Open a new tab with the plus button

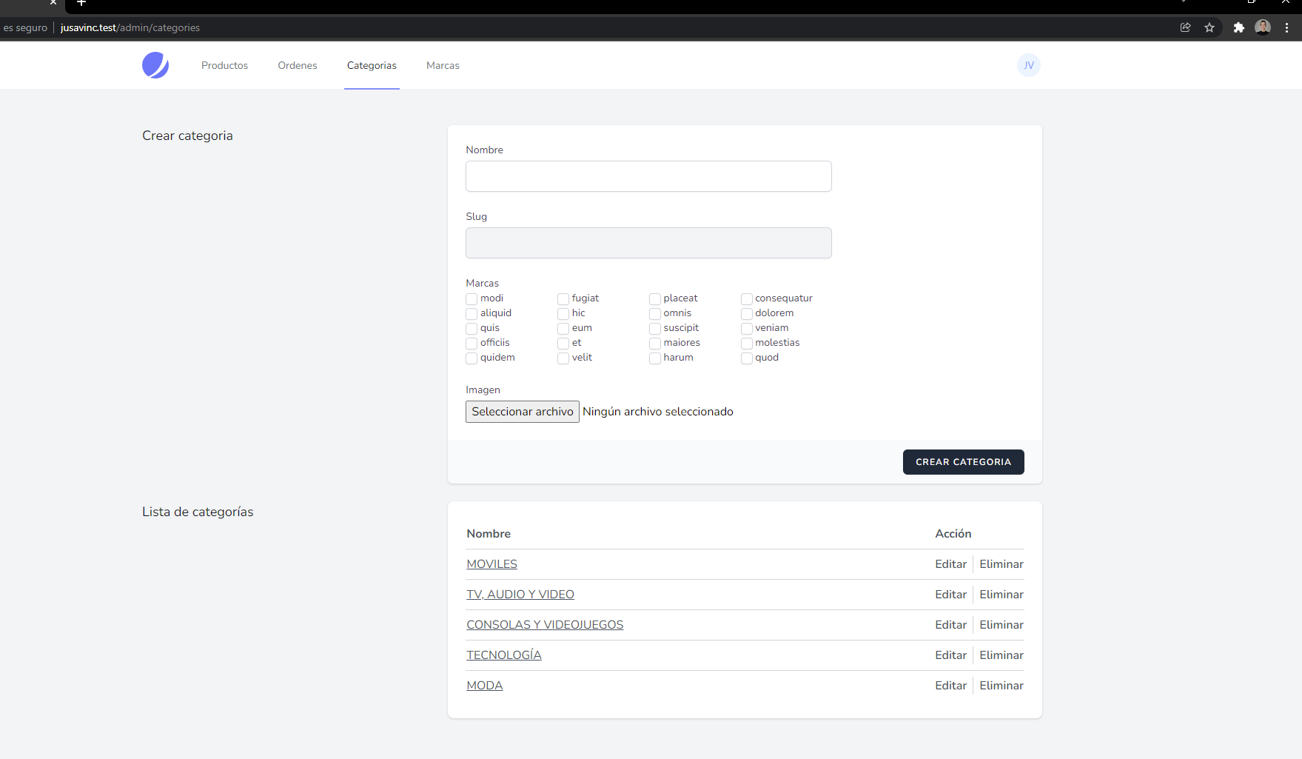(x=81, y=4)
